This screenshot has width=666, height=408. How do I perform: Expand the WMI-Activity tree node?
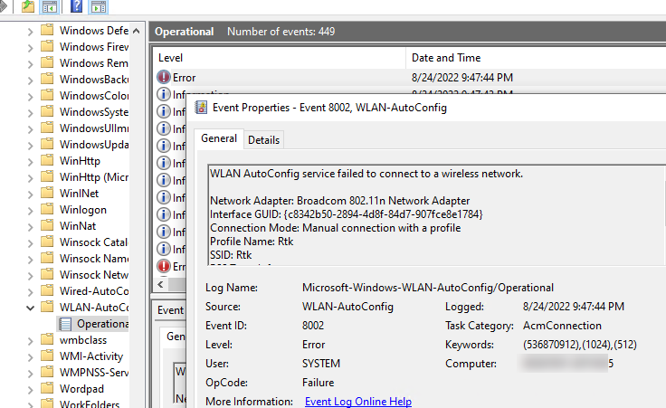[x=30, y=357]
